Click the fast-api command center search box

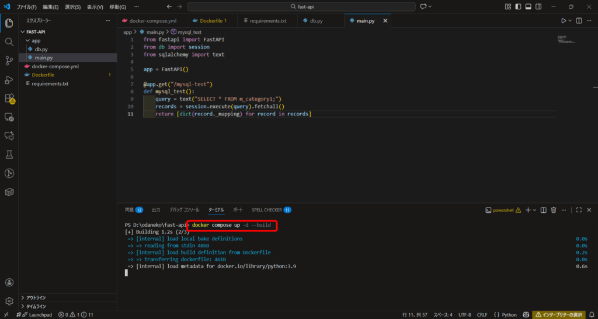[x=300, y=6]
